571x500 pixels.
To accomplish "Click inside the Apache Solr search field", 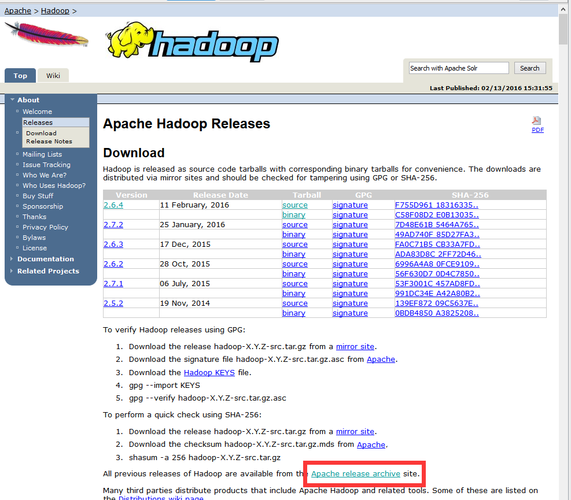I will [x=458, y=68].
